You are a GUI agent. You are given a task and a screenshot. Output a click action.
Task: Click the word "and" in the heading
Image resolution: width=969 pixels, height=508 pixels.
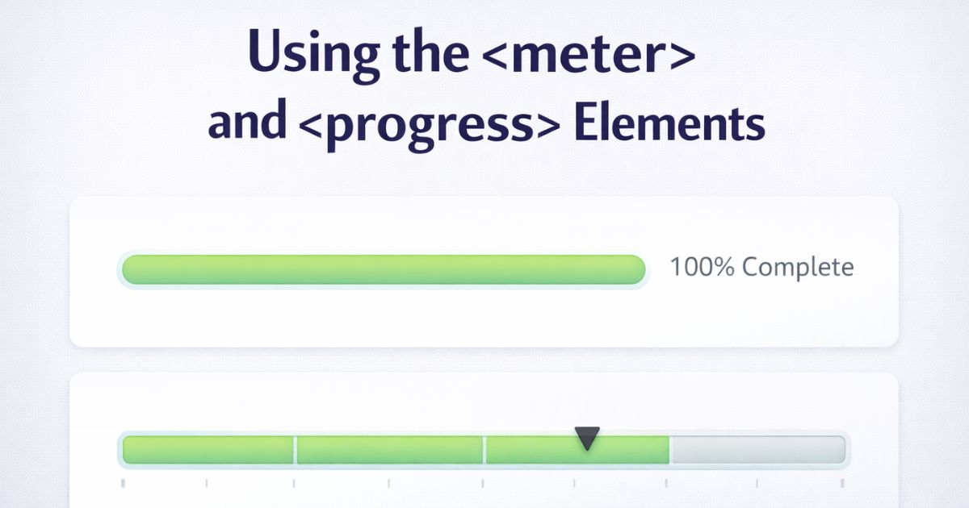246,123
